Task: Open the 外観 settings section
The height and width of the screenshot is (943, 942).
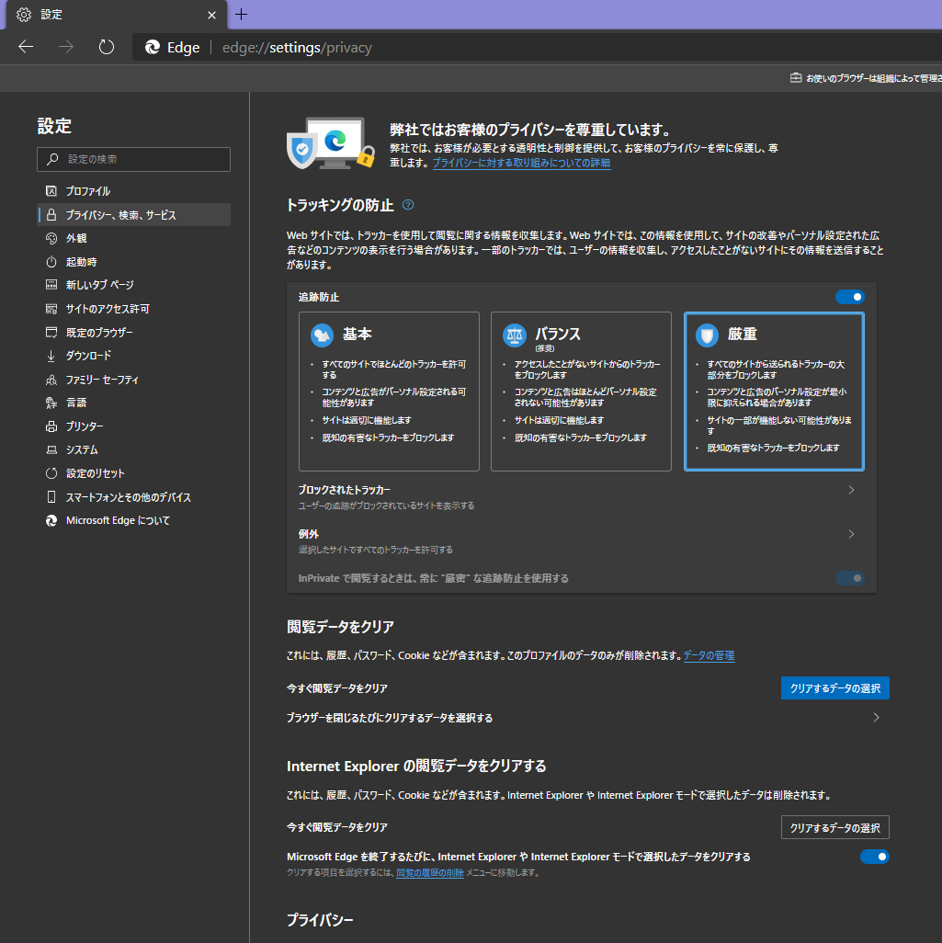Action: [133, 238]
